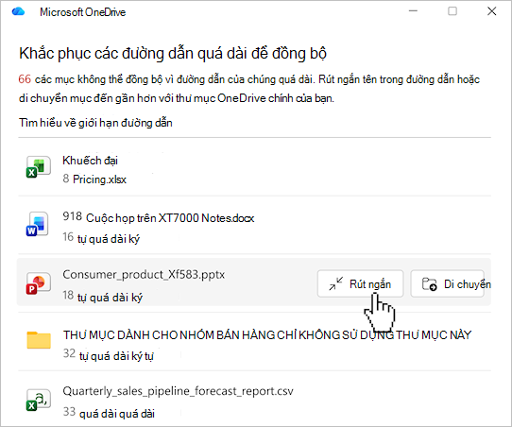The image size is (512, 427).
Task: Open link Tìm hiểu về giới hạn đường dẫn
Action: pos(95,123)
